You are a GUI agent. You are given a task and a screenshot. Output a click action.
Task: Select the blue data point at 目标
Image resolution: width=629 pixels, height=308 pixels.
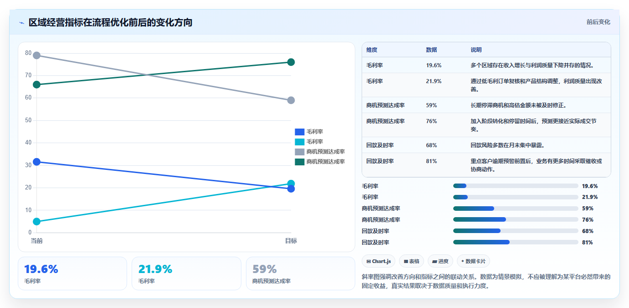tap(291, 189)
